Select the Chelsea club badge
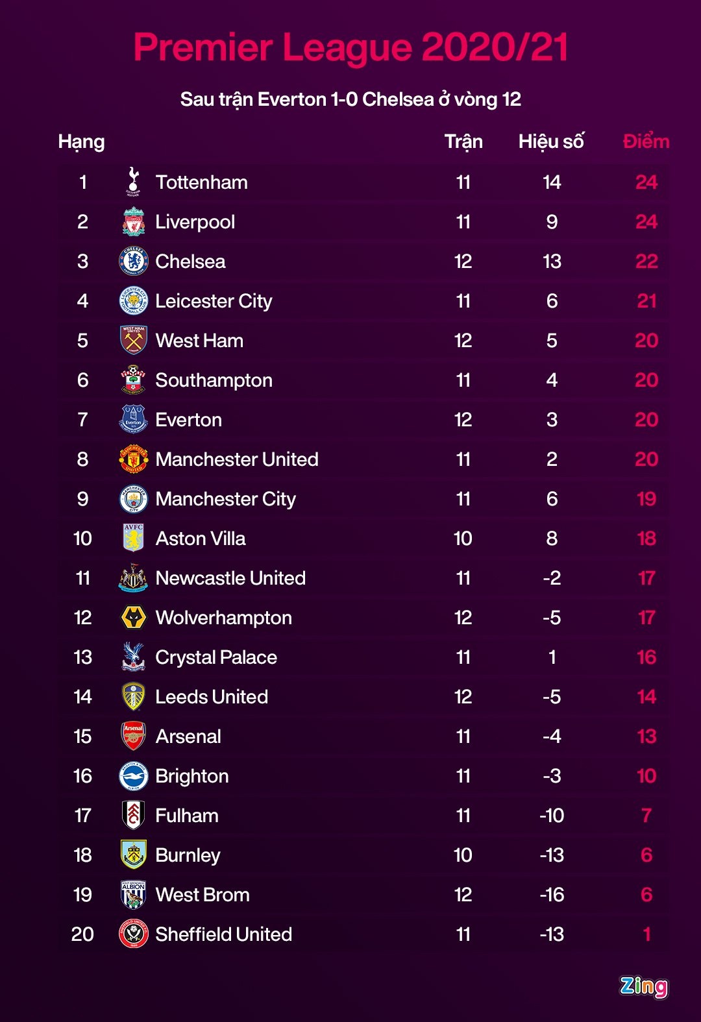Screen dimensions: 701x1022 click(x=133, y=262)
